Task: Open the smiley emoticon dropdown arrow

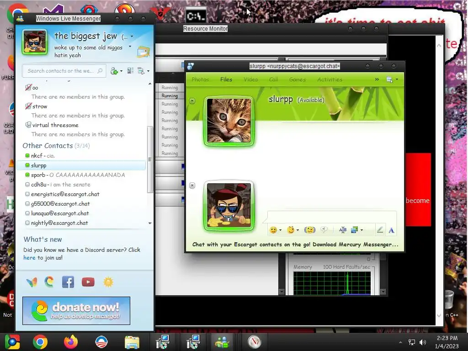Action: click(x=280, y=230)
